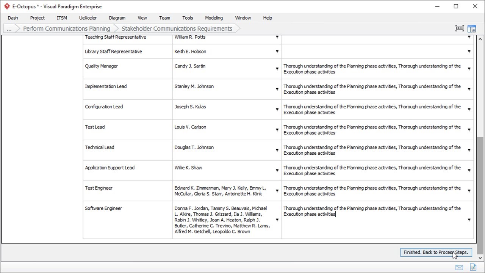The height and width of the screenshot is (273, 485).
Task: Expand the stakeholder dropdown for Candy J. Sartin
Action: [x=277, y=69]
